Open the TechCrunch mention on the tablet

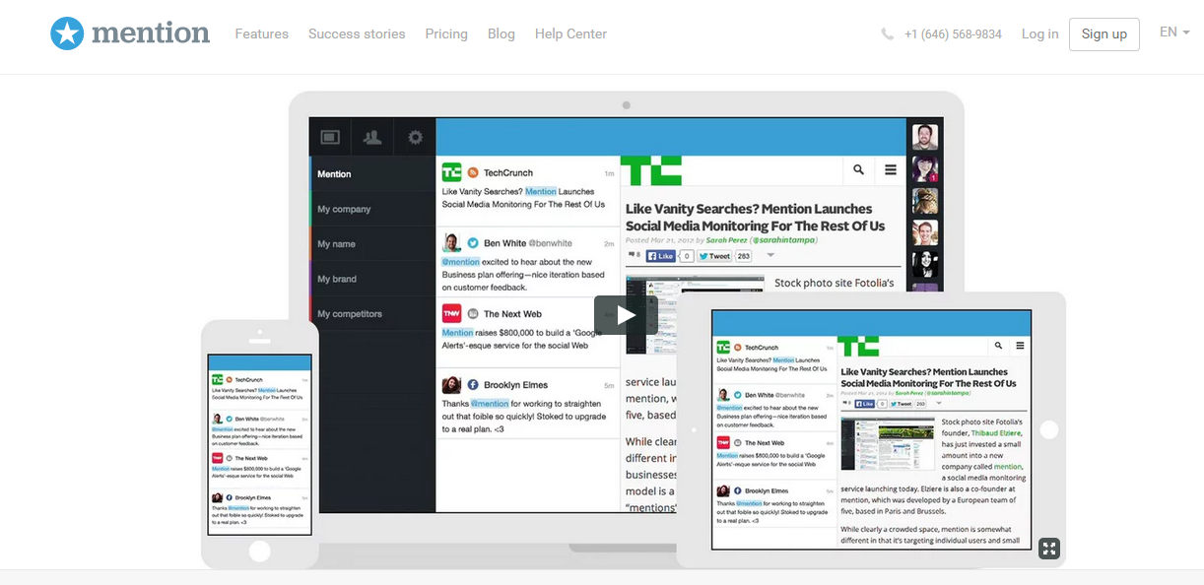pyautogui.click(x=773, y=358)
